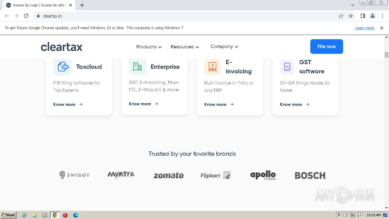Open the Learn more link in notification bar
This screenshot has height=219, width=389.
click(x=365, y=28)
